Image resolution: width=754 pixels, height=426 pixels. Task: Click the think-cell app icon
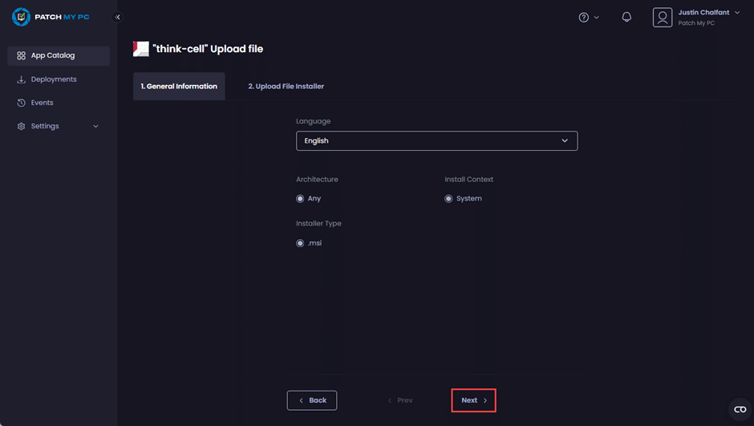[141, 49]
